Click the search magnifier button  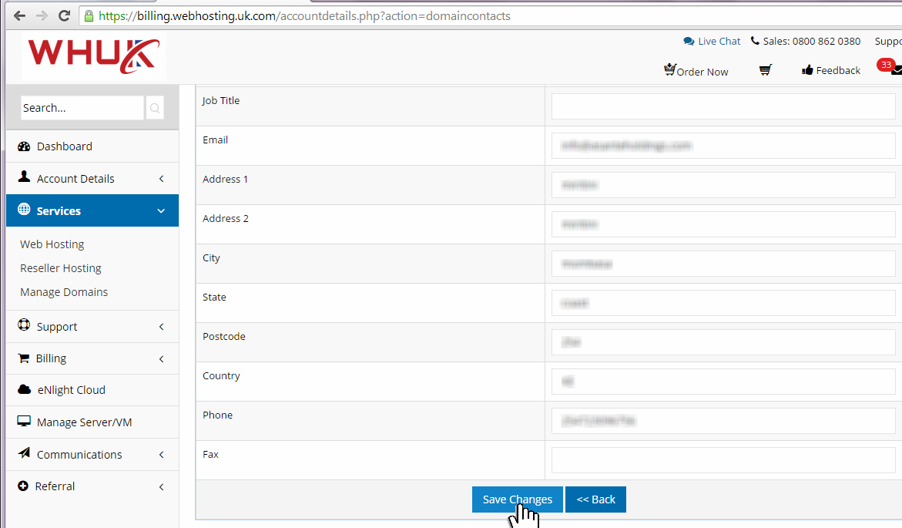click(x=154, y=108)
